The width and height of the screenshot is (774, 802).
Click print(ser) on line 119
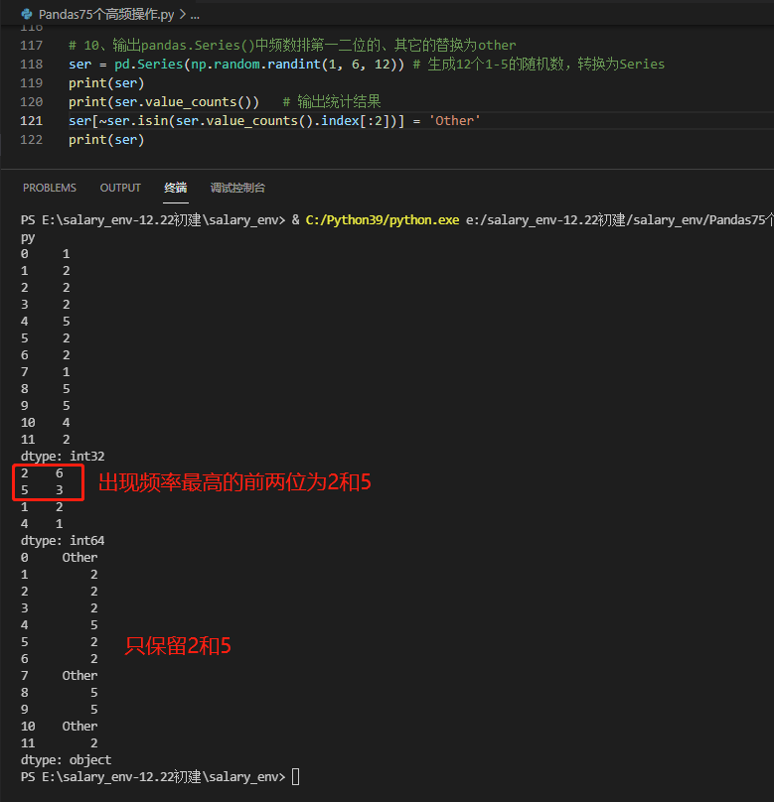(x=106, y=83)
